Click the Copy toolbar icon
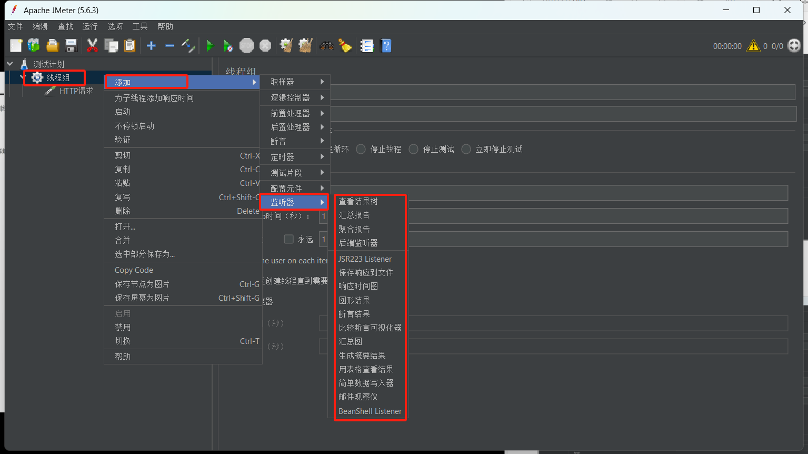The image size is (808, 454). click(x=111, y=46)
